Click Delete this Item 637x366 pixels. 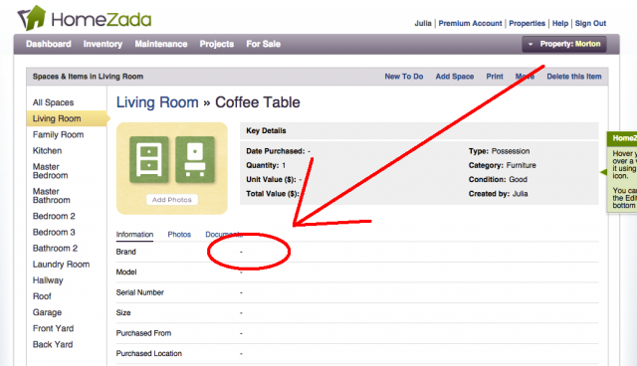[574, 77]
